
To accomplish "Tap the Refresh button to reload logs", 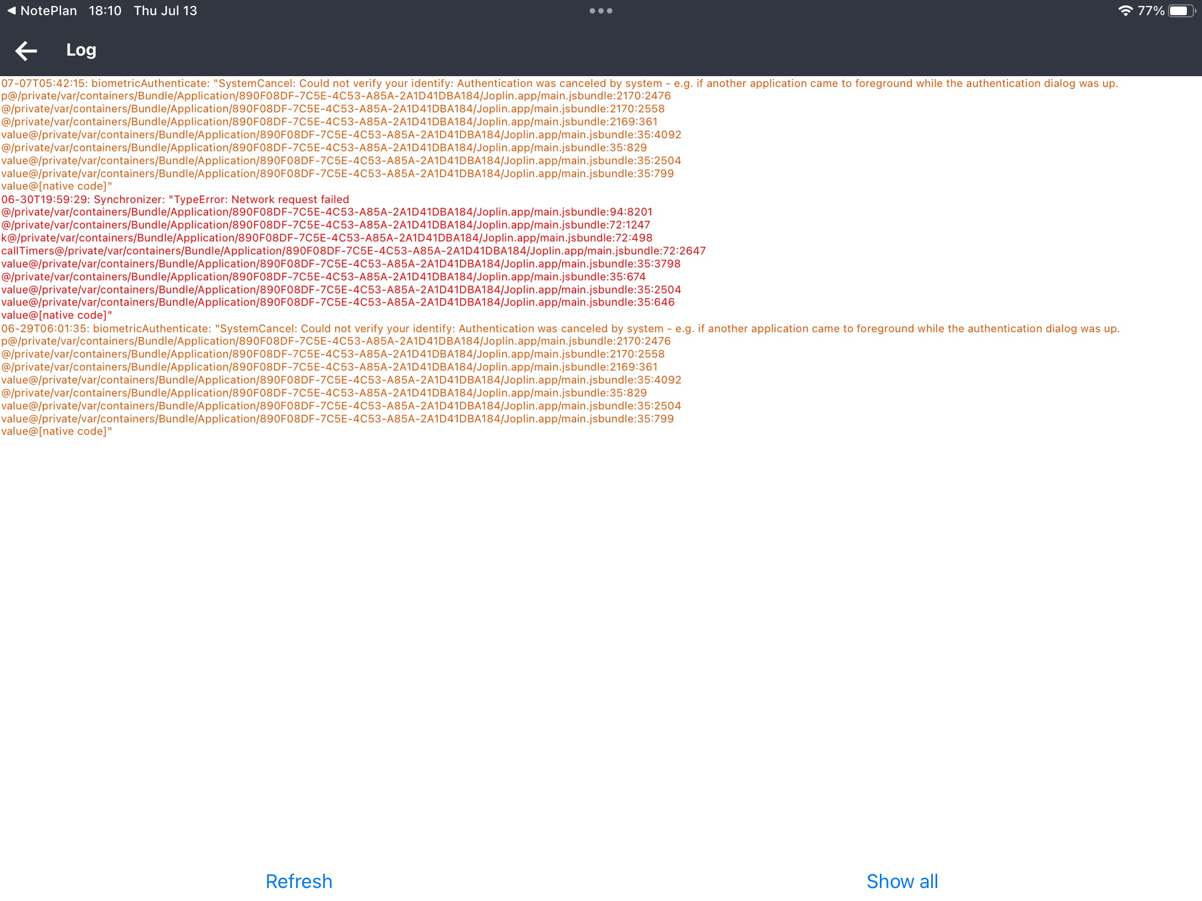I will point(298,881).
